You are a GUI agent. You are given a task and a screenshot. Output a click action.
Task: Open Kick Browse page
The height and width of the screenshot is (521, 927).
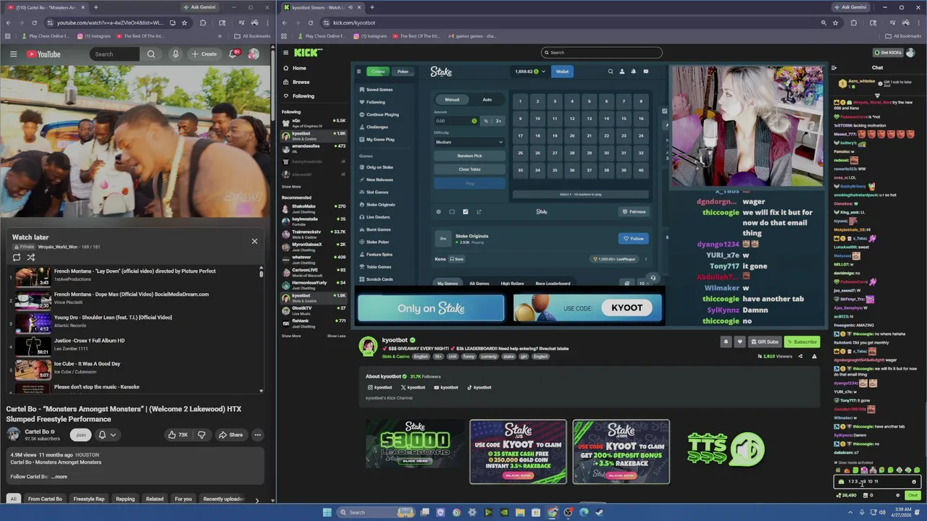click(297, 82)
